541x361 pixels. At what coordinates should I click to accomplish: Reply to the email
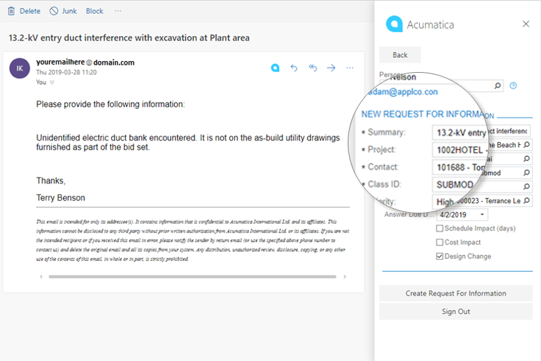point(294,68)
